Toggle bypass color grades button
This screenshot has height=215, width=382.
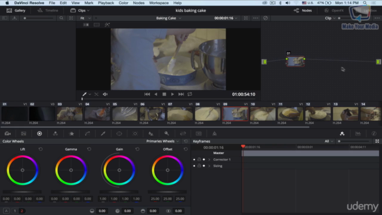266,18
